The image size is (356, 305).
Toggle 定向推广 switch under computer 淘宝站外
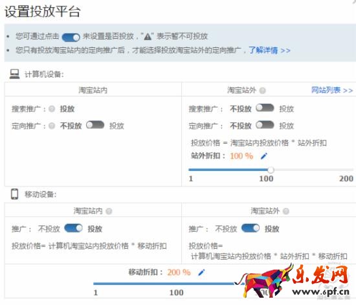[x=265, y=125]
